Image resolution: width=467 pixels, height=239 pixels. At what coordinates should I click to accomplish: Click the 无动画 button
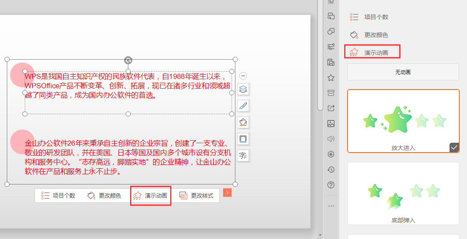coord(403,72)
